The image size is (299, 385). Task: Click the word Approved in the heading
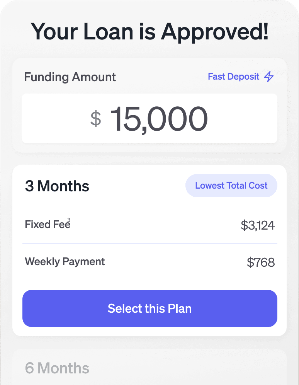click(215, 31)
